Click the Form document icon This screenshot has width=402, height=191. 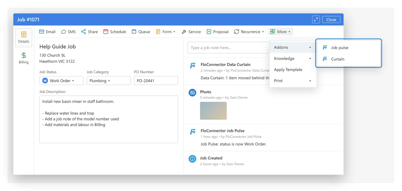[158, 32]
